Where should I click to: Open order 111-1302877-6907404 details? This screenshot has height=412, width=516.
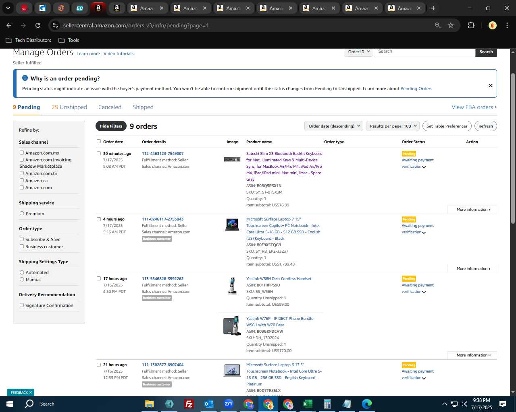coord(162,365)
